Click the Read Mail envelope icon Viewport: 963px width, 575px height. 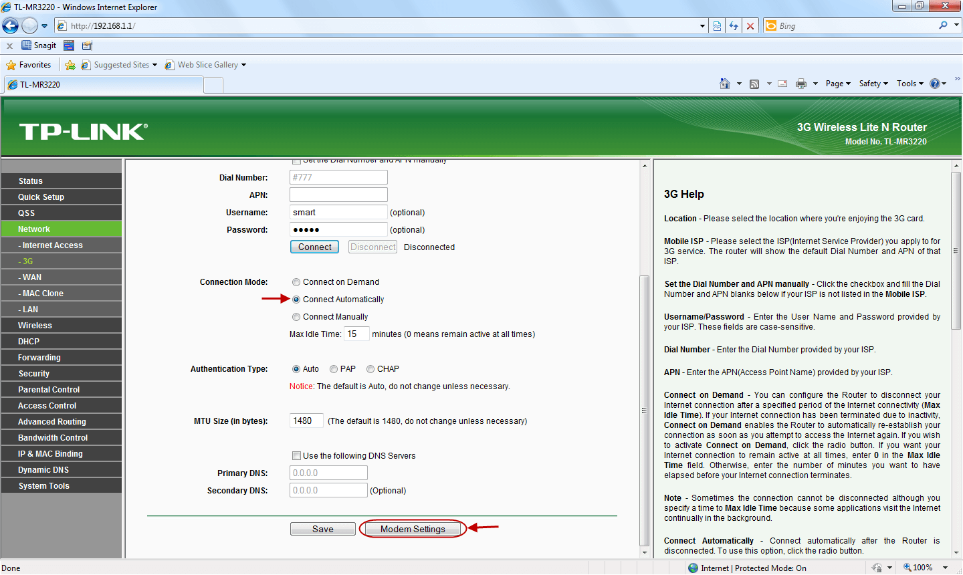click(x=782, y=84)
